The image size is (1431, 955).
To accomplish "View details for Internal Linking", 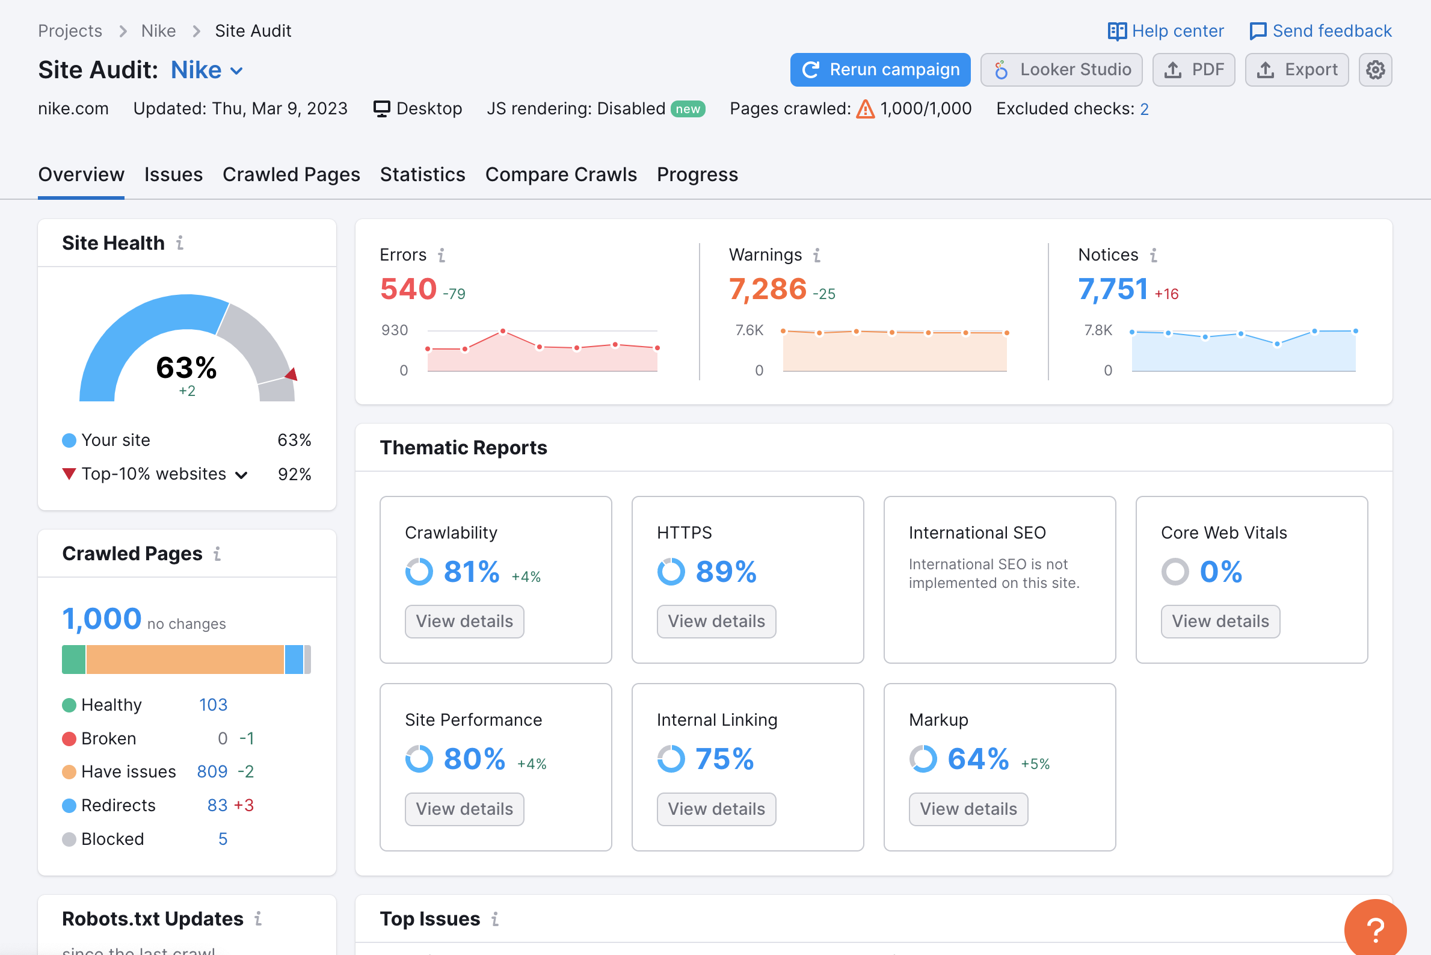I will click(x=716, y=809).
